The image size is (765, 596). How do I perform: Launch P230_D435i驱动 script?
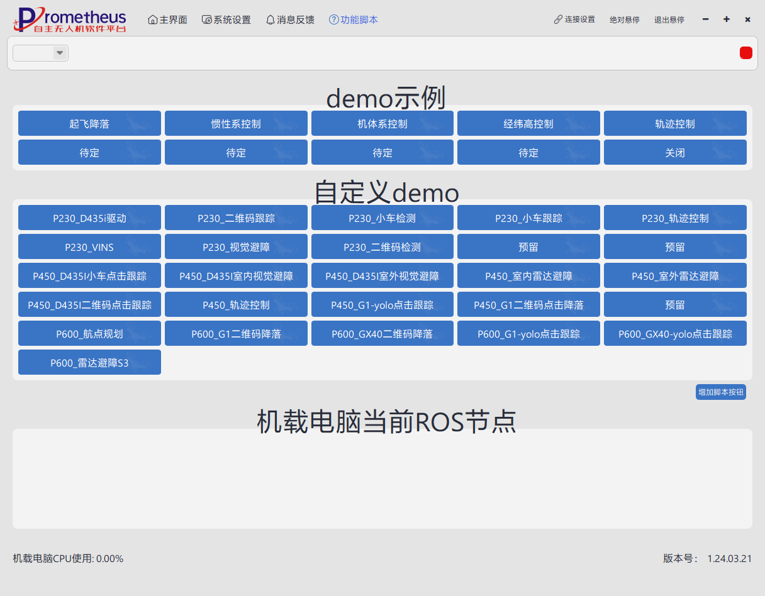pos(89,218)
